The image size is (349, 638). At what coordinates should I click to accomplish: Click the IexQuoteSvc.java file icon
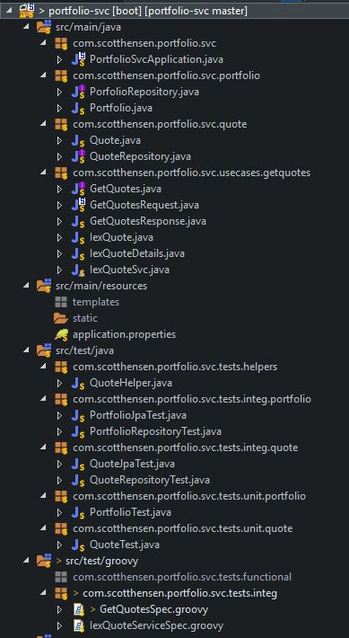click(78, 270)
